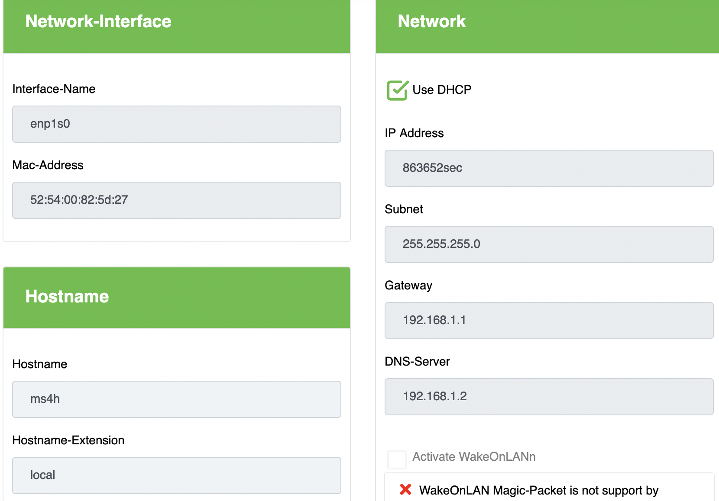Enable the Activate WakeOnLANn checkbox
719x501 pixels.
(x=397, y=459)
